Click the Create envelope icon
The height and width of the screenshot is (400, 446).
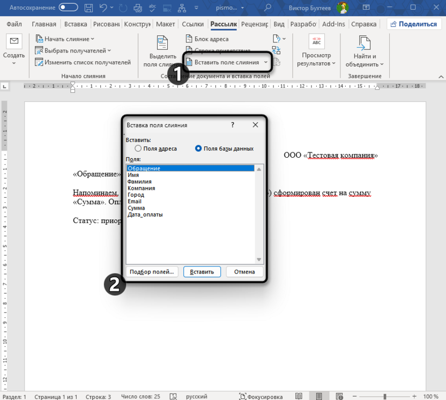pyautogui.click(x=14, y=41)
